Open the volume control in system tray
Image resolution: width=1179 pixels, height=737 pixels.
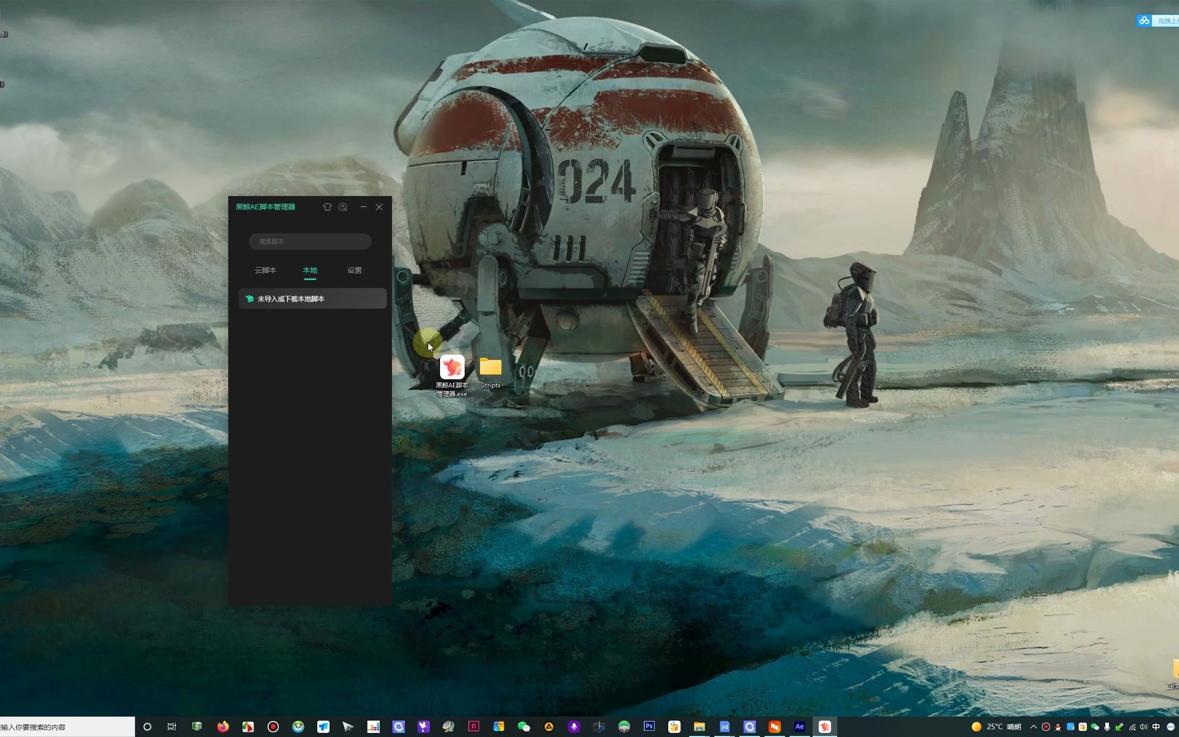click(1144, 727)
